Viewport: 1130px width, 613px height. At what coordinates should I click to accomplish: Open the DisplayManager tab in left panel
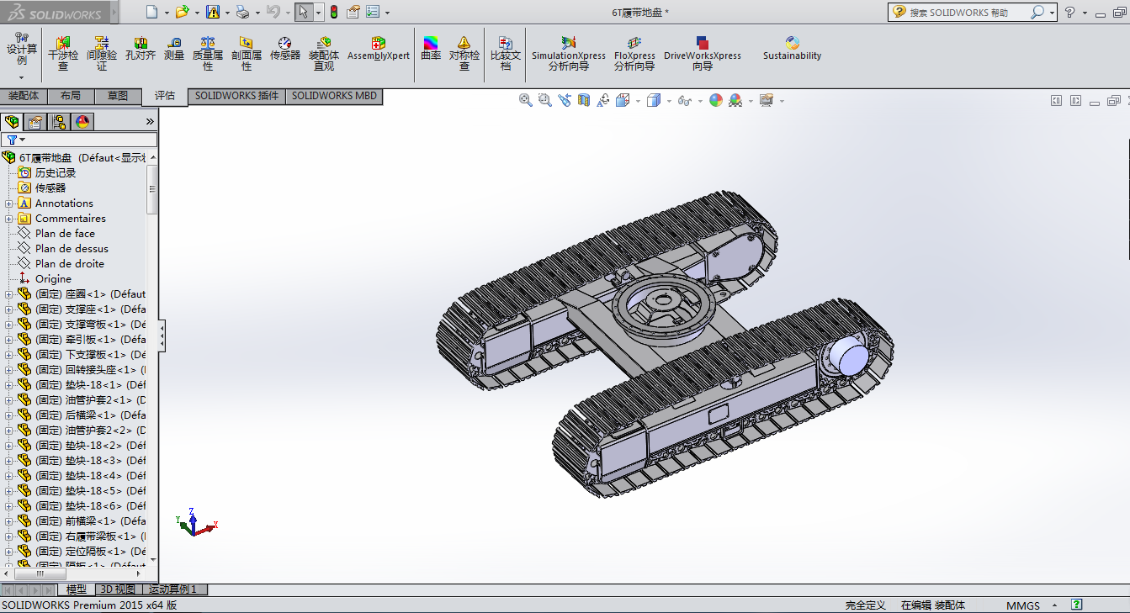click(82, 122)
